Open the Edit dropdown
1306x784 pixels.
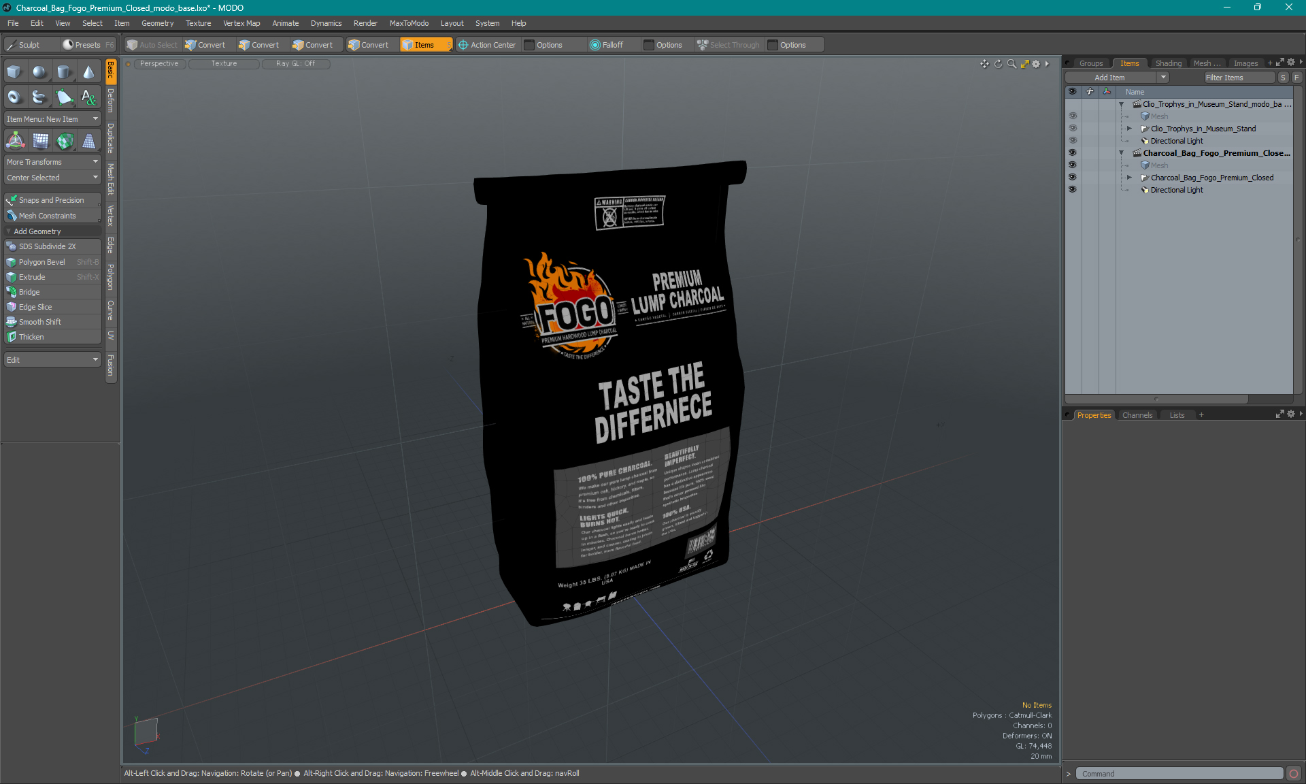tap(52, 360)
